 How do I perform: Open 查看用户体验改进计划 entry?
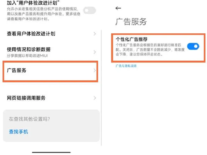click(51, 34)
